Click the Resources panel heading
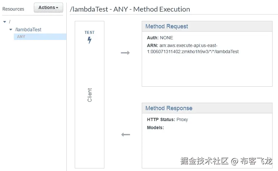The width and height of the screenshot is (278, 171). click(x=13, y=9)
